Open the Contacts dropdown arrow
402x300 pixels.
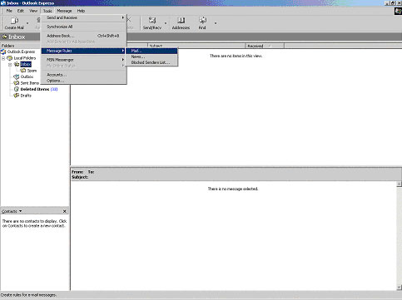pos(21,211)
